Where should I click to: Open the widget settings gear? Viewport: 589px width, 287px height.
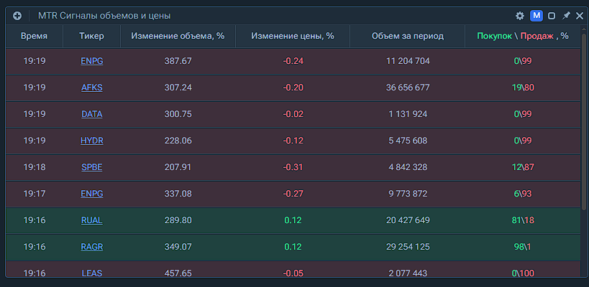click(x=520, y=16)
